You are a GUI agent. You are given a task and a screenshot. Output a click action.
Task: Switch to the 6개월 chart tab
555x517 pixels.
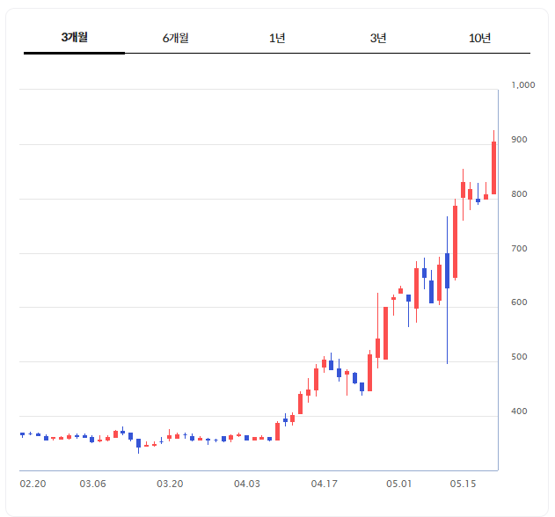coord(176,38)
